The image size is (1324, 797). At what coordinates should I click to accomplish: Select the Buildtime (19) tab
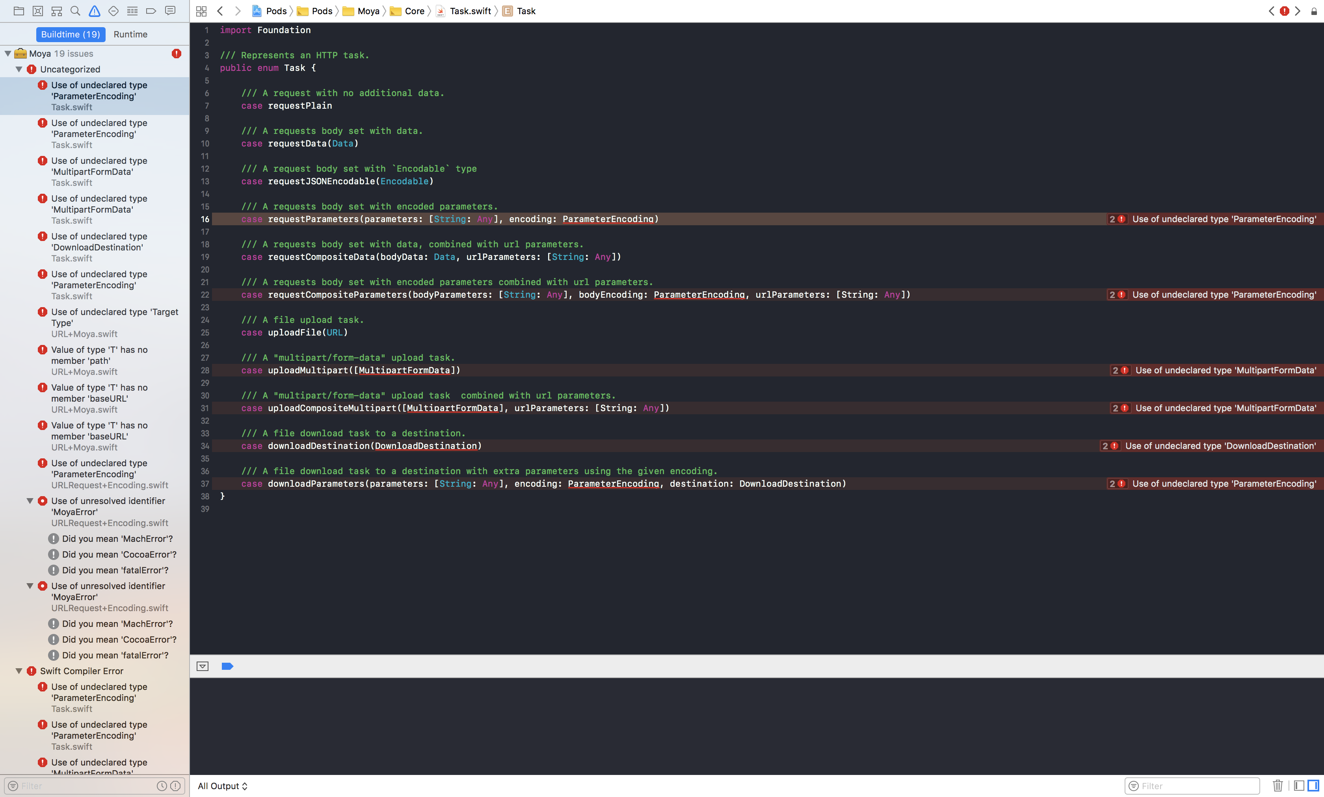click(71, 34)
